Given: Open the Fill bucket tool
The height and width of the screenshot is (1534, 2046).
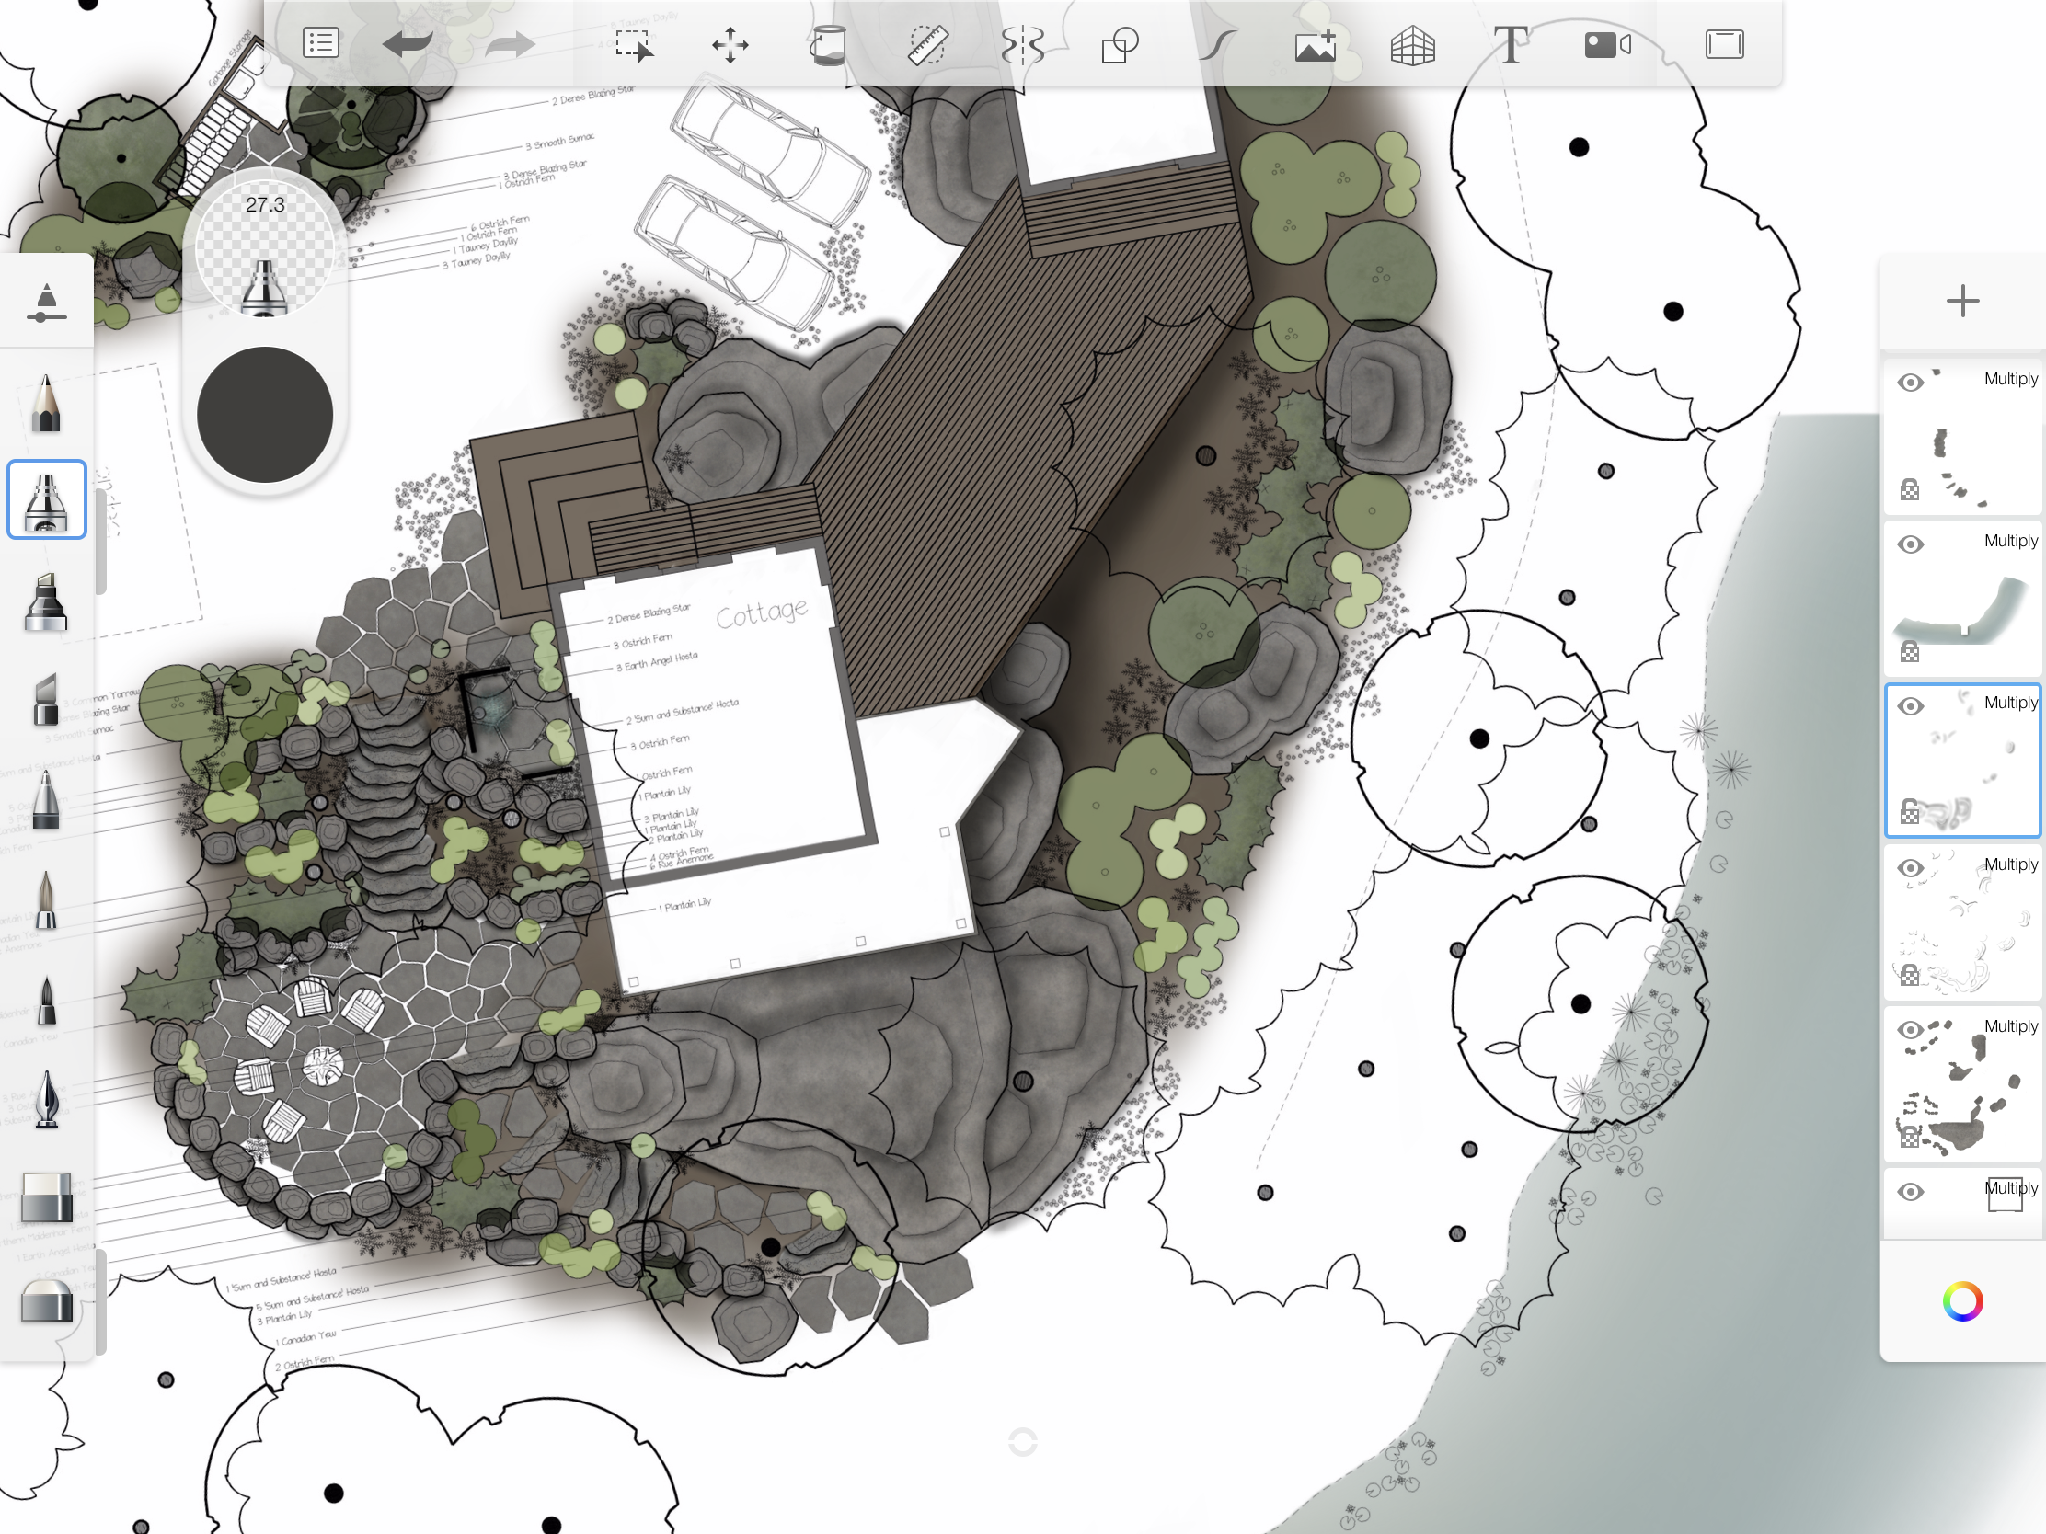Looking at the screenshot, I should pos(828,43).
